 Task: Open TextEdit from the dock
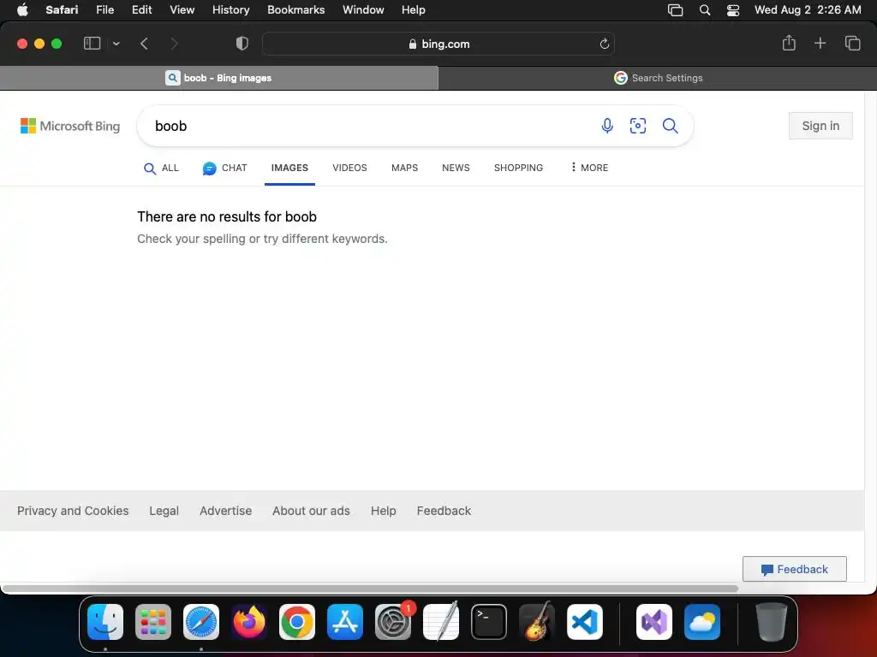[441, 622]
